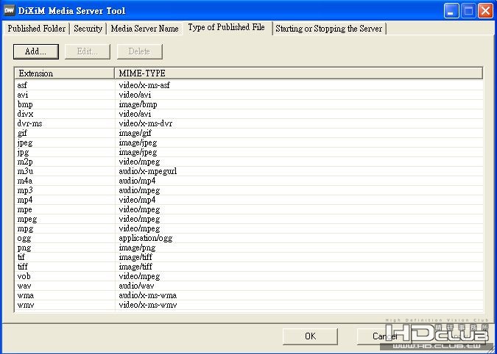Select the bmp extension row
This screenshot has width=497, height=354.
[249, 104]
